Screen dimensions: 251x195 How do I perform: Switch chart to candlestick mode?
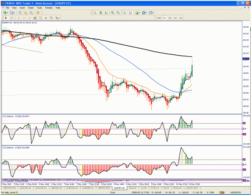[101, 12]
